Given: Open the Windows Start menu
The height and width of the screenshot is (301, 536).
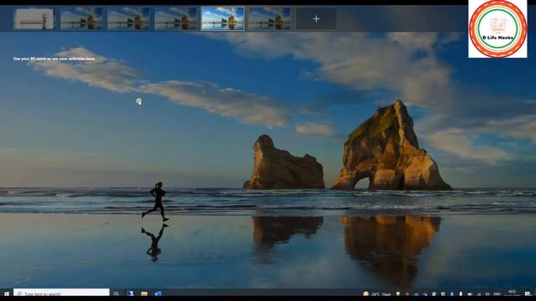Looking at the screenshot, I should (x=6, y=293).
